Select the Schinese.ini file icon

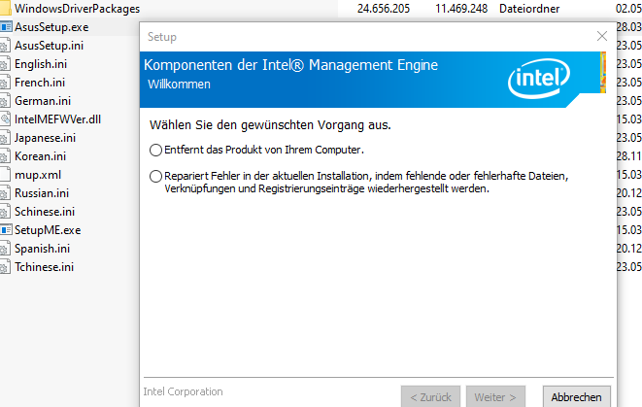5,212
